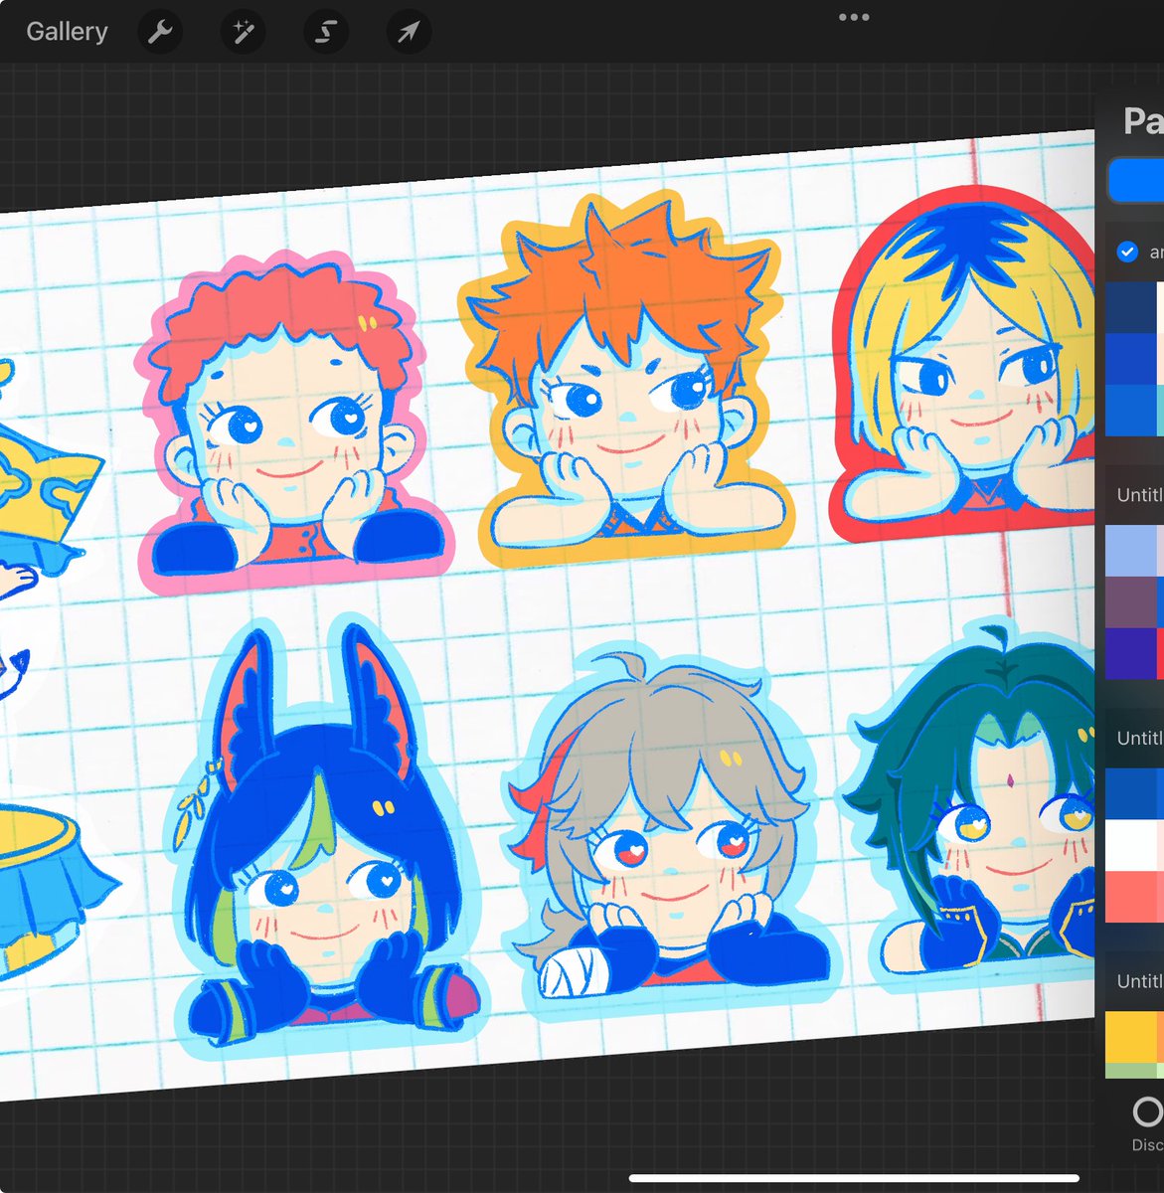Open the Actions wrench menu

click(160, 33)
